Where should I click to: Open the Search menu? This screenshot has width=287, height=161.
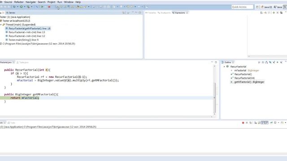click(42, 2)
